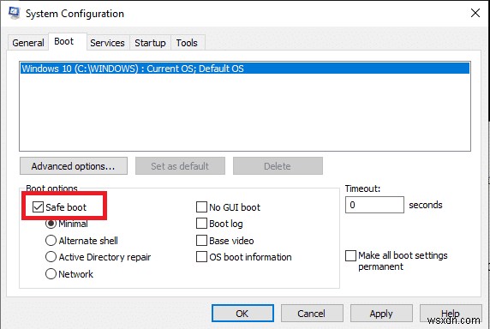Open the Tools tab
This screenshot has width=490, height=329.
coord(187,43)
